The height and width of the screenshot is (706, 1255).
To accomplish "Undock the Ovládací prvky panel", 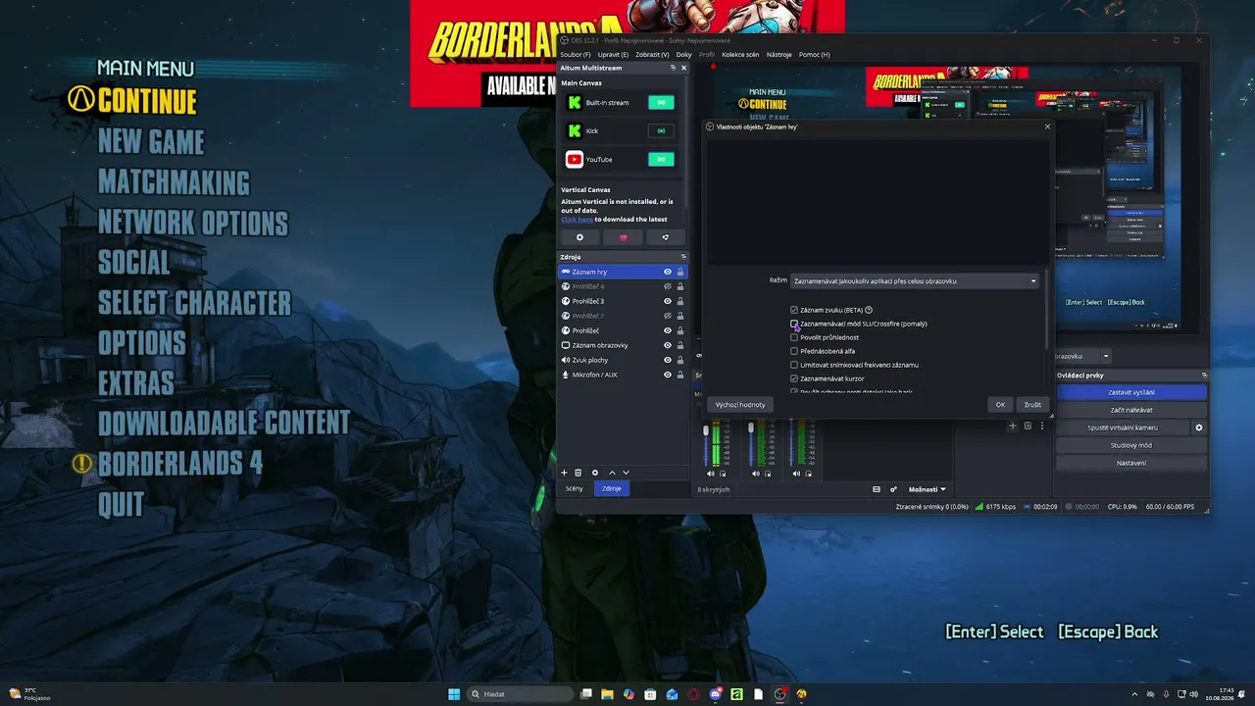I will click(x=1204, y=375).
